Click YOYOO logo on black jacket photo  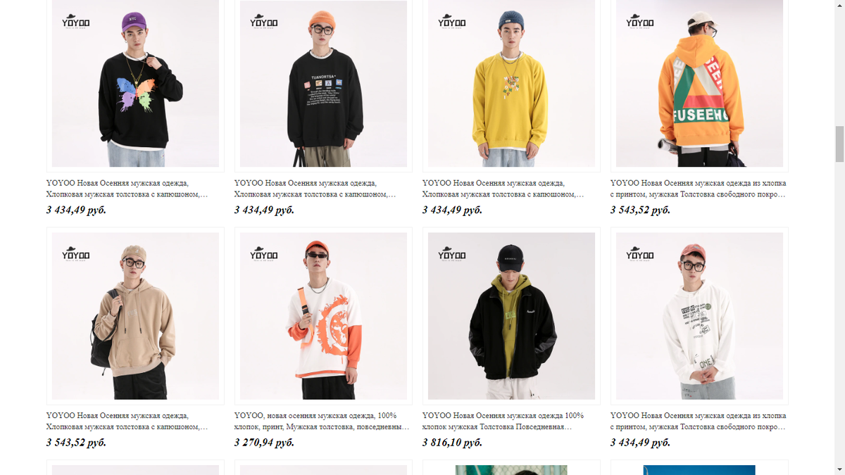451,253
